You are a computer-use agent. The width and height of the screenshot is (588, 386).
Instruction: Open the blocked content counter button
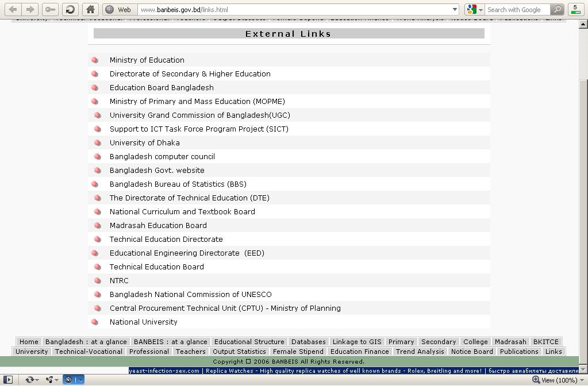coord(575,9)
